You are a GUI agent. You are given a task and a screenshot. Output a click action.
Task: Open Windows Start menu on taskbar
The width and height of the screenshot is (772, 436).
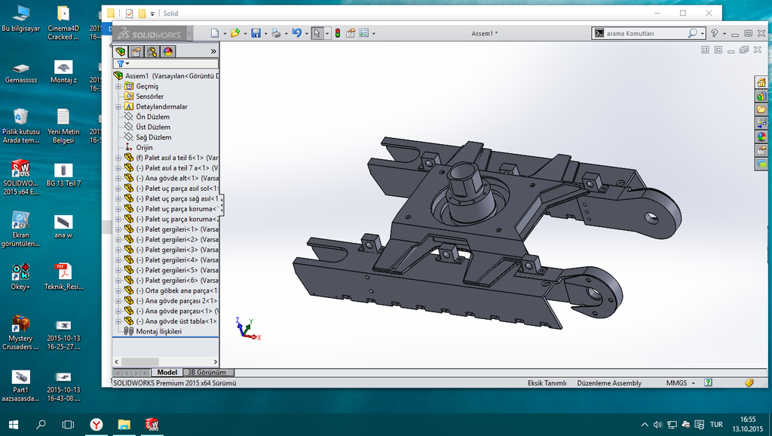[13, 425]
